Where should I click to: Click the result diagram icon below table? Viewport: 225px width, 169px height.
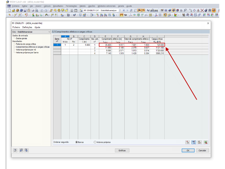click(x=200, y=142)
